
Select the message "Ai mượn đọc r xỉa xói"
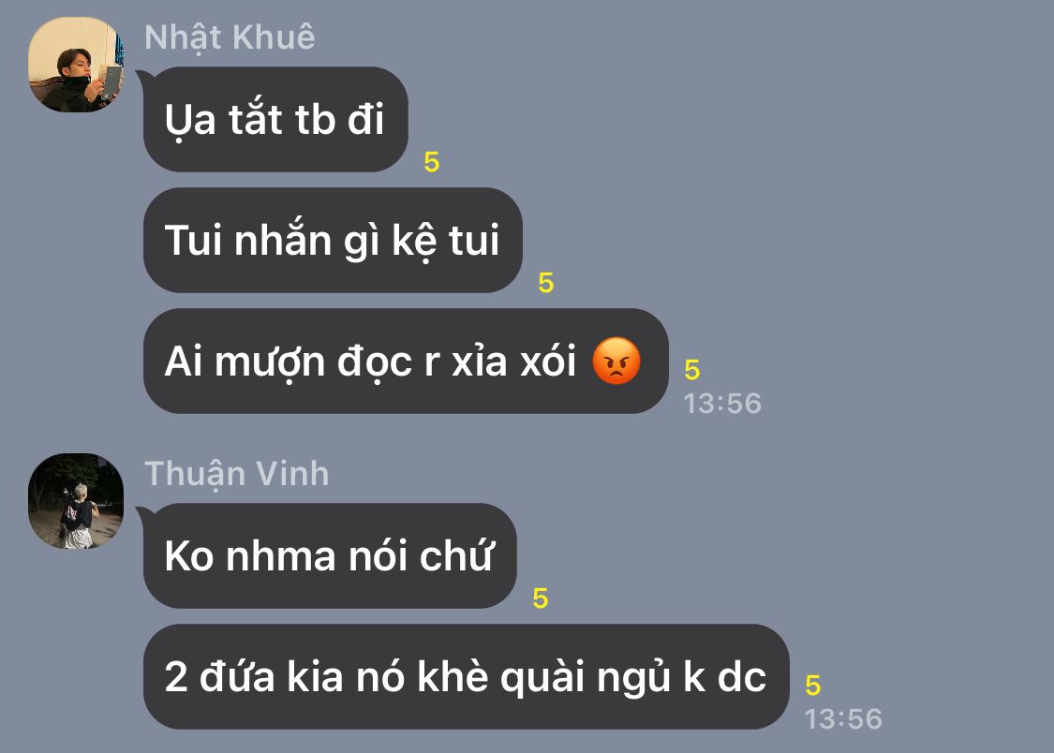406,362
